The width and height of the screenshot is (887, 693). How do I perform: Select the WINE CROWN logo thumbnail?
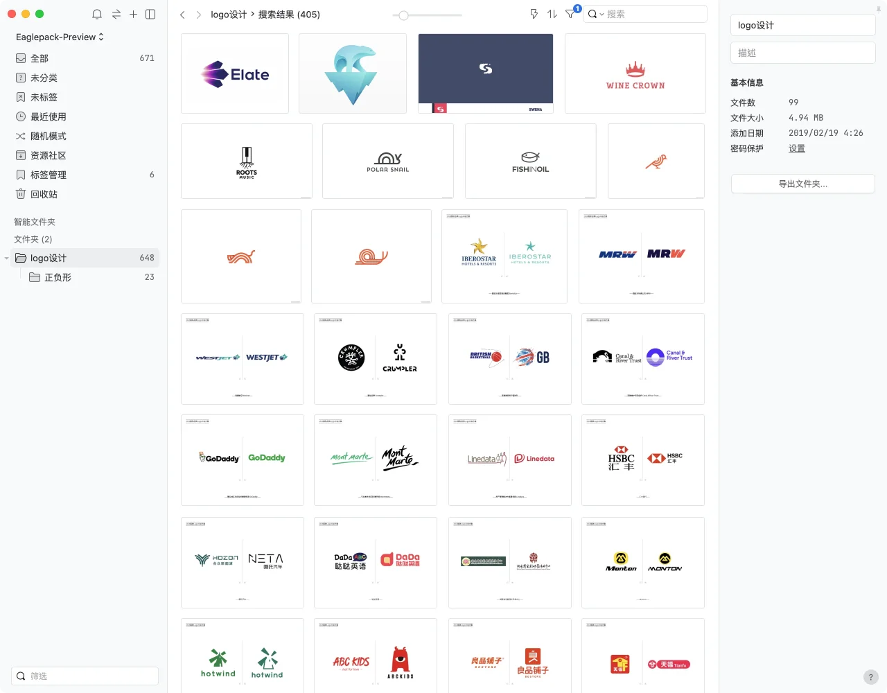pyautogui.click(x=635, y=73)
